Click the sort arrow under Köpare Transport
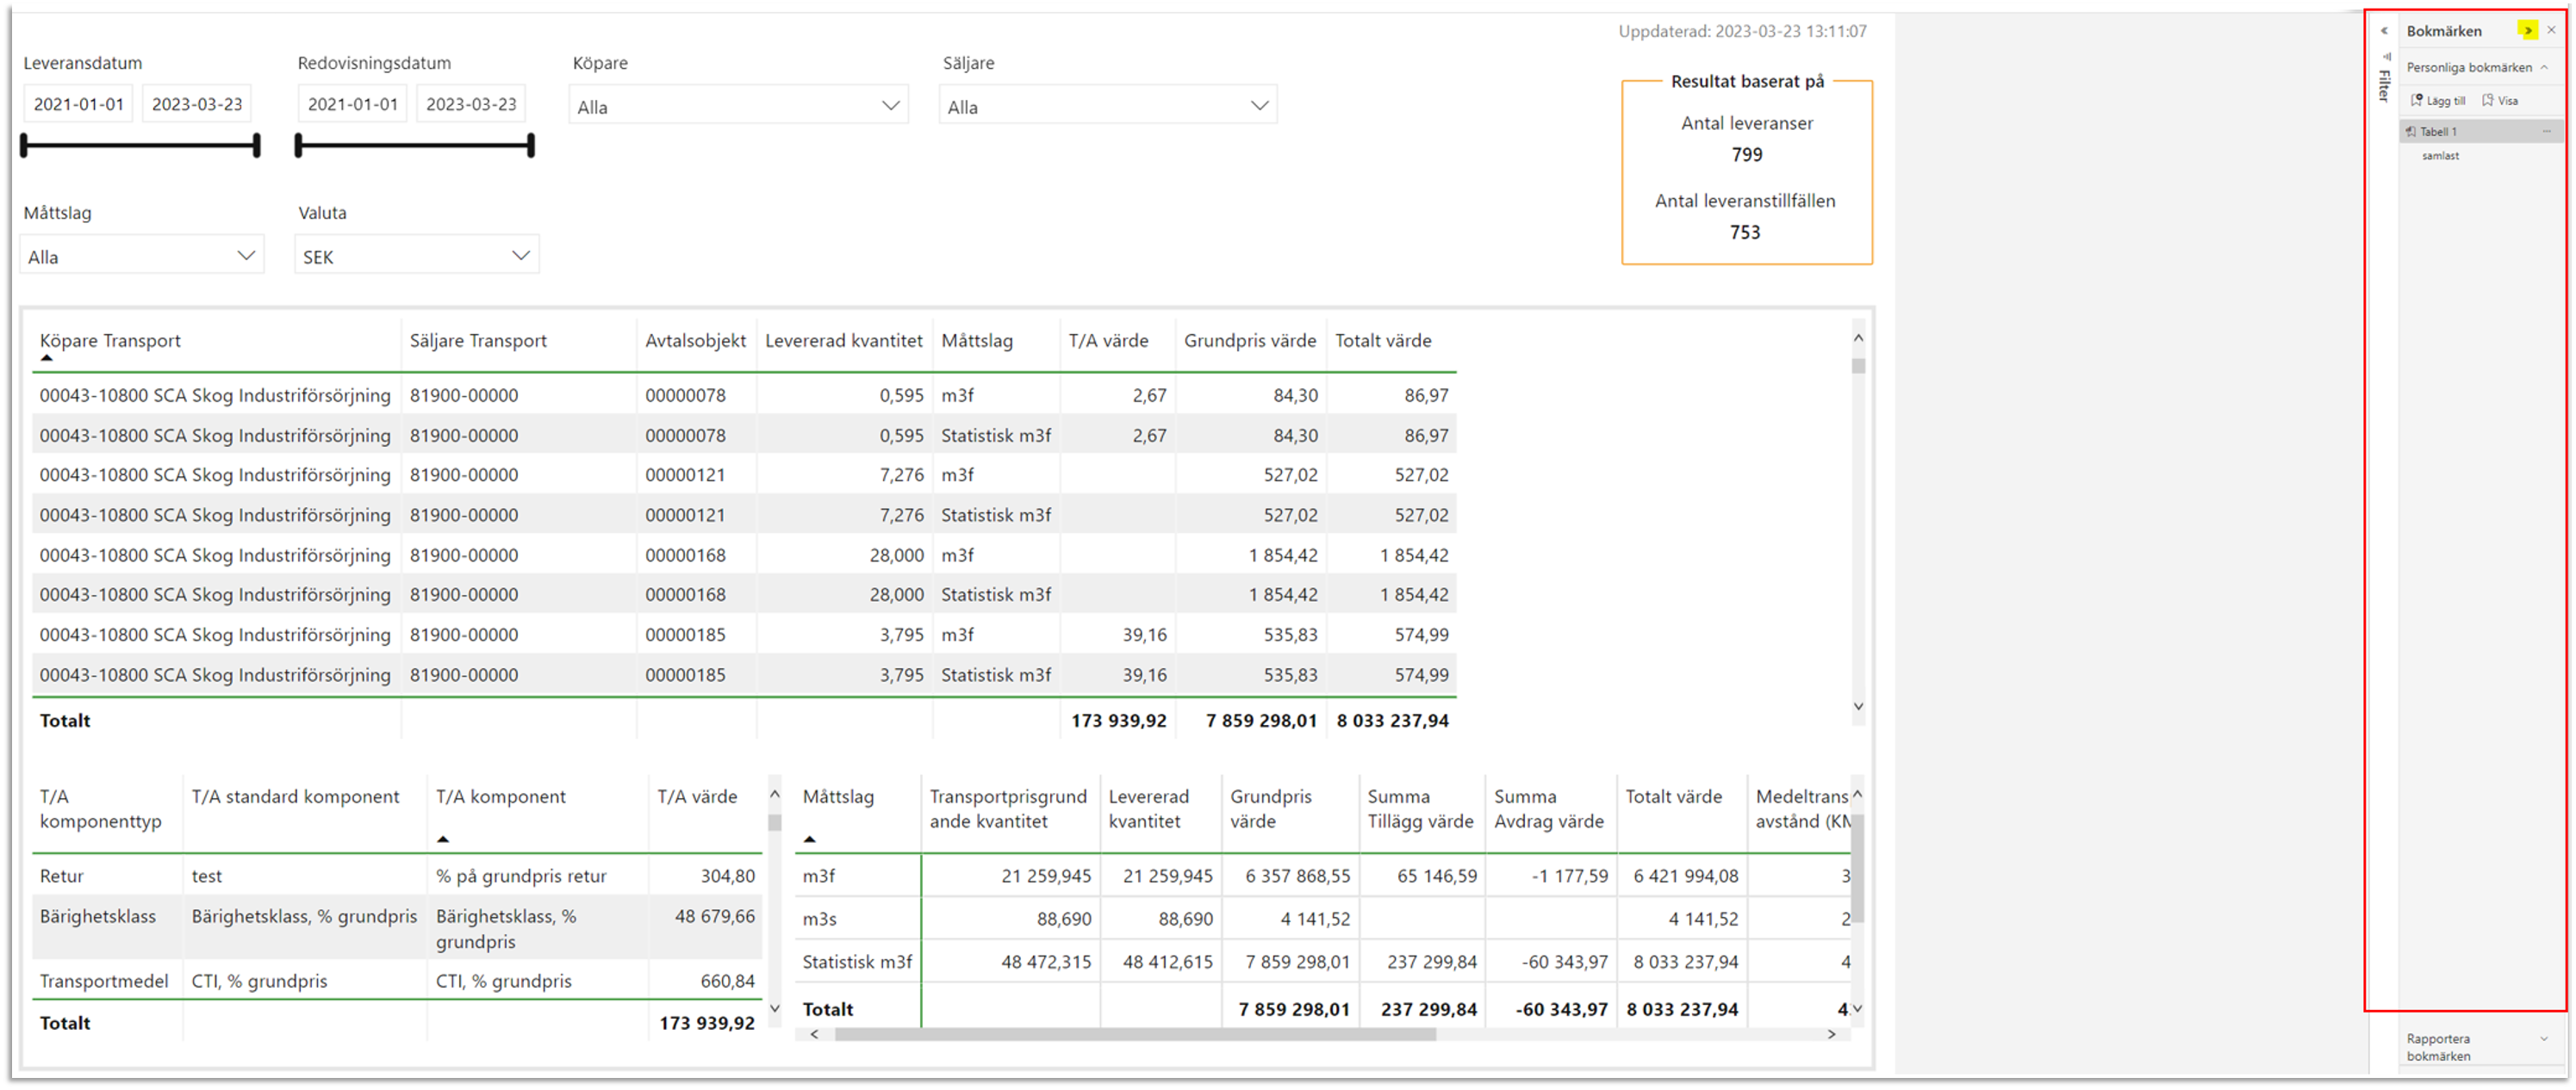This screenshot has height=1090, width=2576. [46, 357]
